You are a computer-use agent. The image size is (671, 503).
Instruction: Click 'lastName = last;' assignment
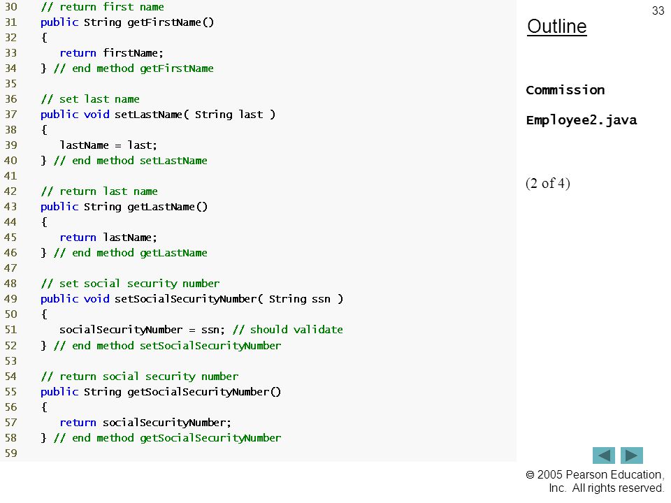pos(108,145)
